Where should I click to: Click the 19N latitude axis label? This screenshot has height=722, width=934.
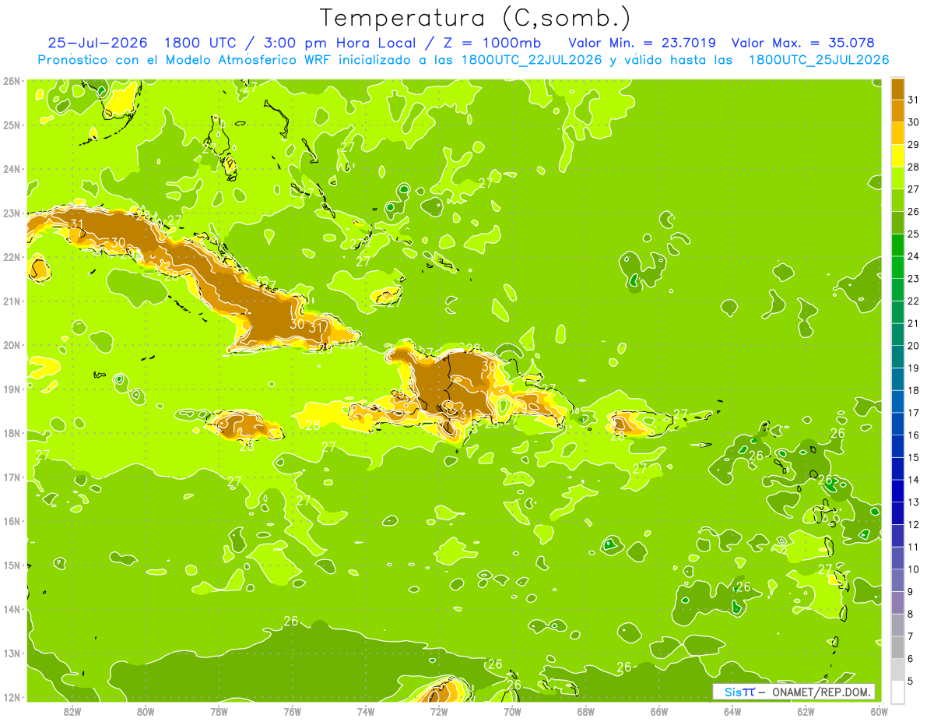pos(11,389)
